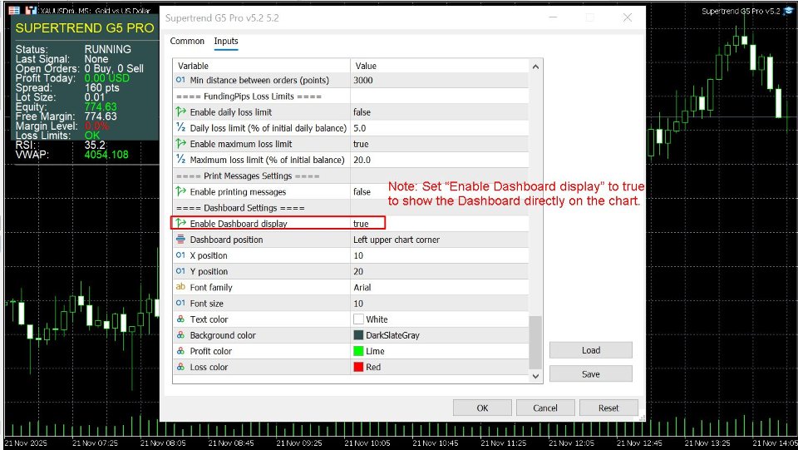Open the DarkSlateGray background color swatch
Viewport: 798px width, 450px height.
[x=358, y=335]
